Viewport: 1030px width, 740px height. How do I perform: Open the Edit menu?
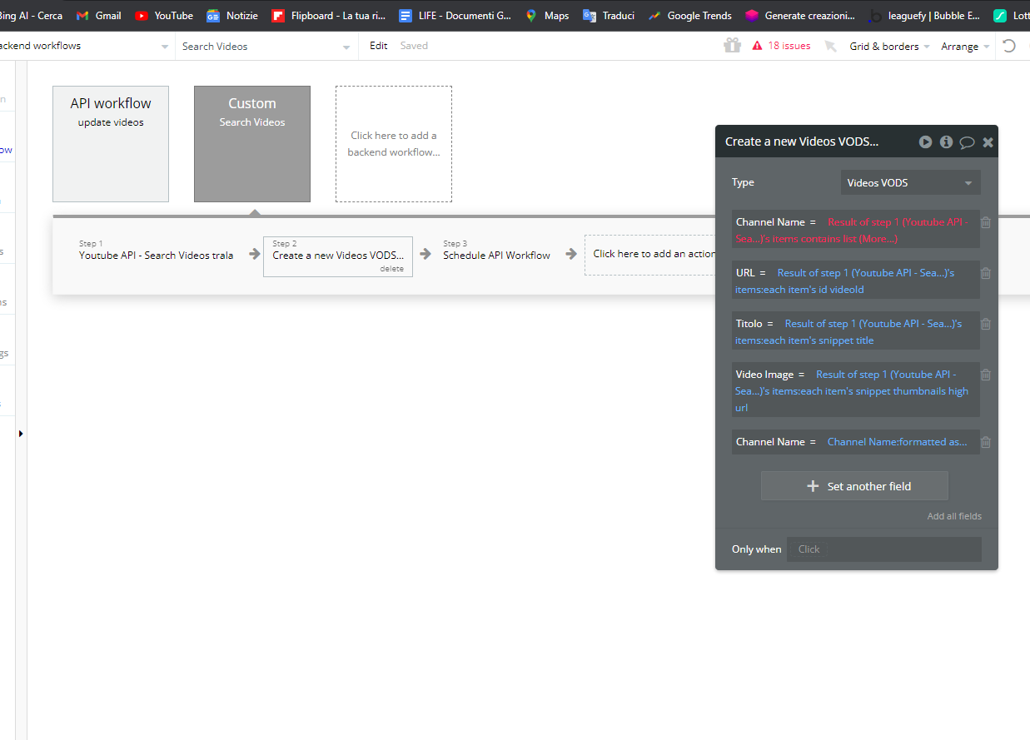point(378,46)
